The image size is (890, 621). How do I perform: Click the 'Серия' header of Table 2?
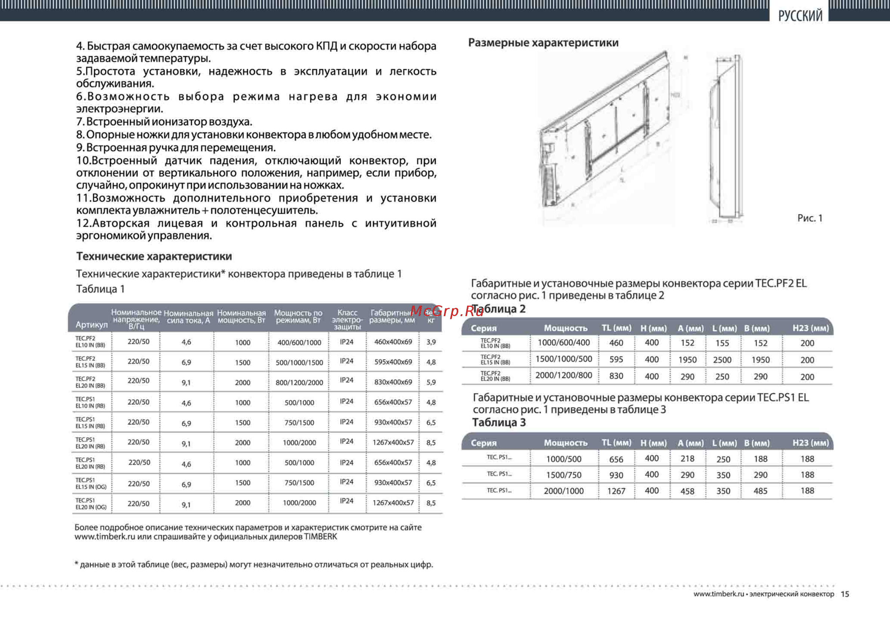(x=484, y=328)
